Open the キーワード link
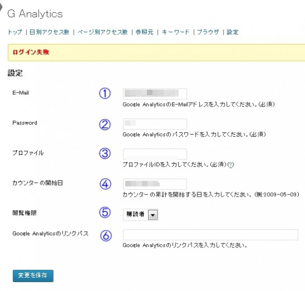Image resolution: width=305 pixels, height=291 pixels. (x=175, y=32)
